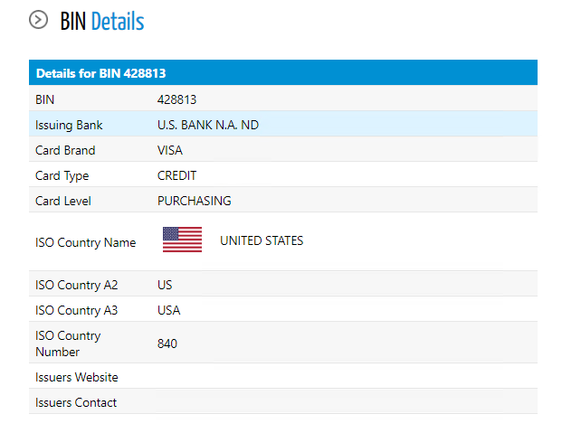562x433 pixels.
Task: Click the ISO country number 840
Action: [167, 344]
